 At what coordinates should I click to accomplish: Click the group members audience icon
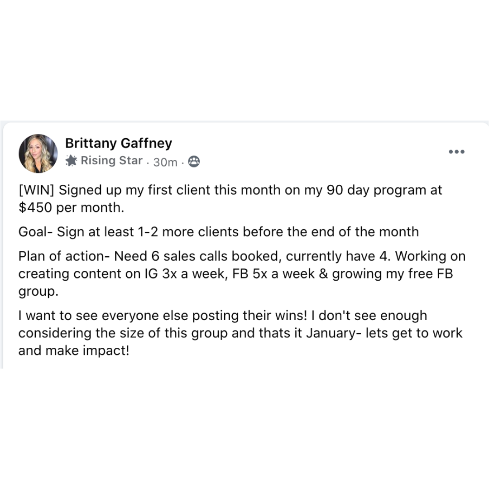pyautogui.click(x=194, y=162)
